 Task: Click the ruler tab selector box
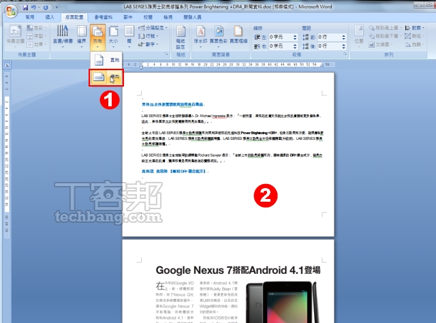(x=7, y=65)
